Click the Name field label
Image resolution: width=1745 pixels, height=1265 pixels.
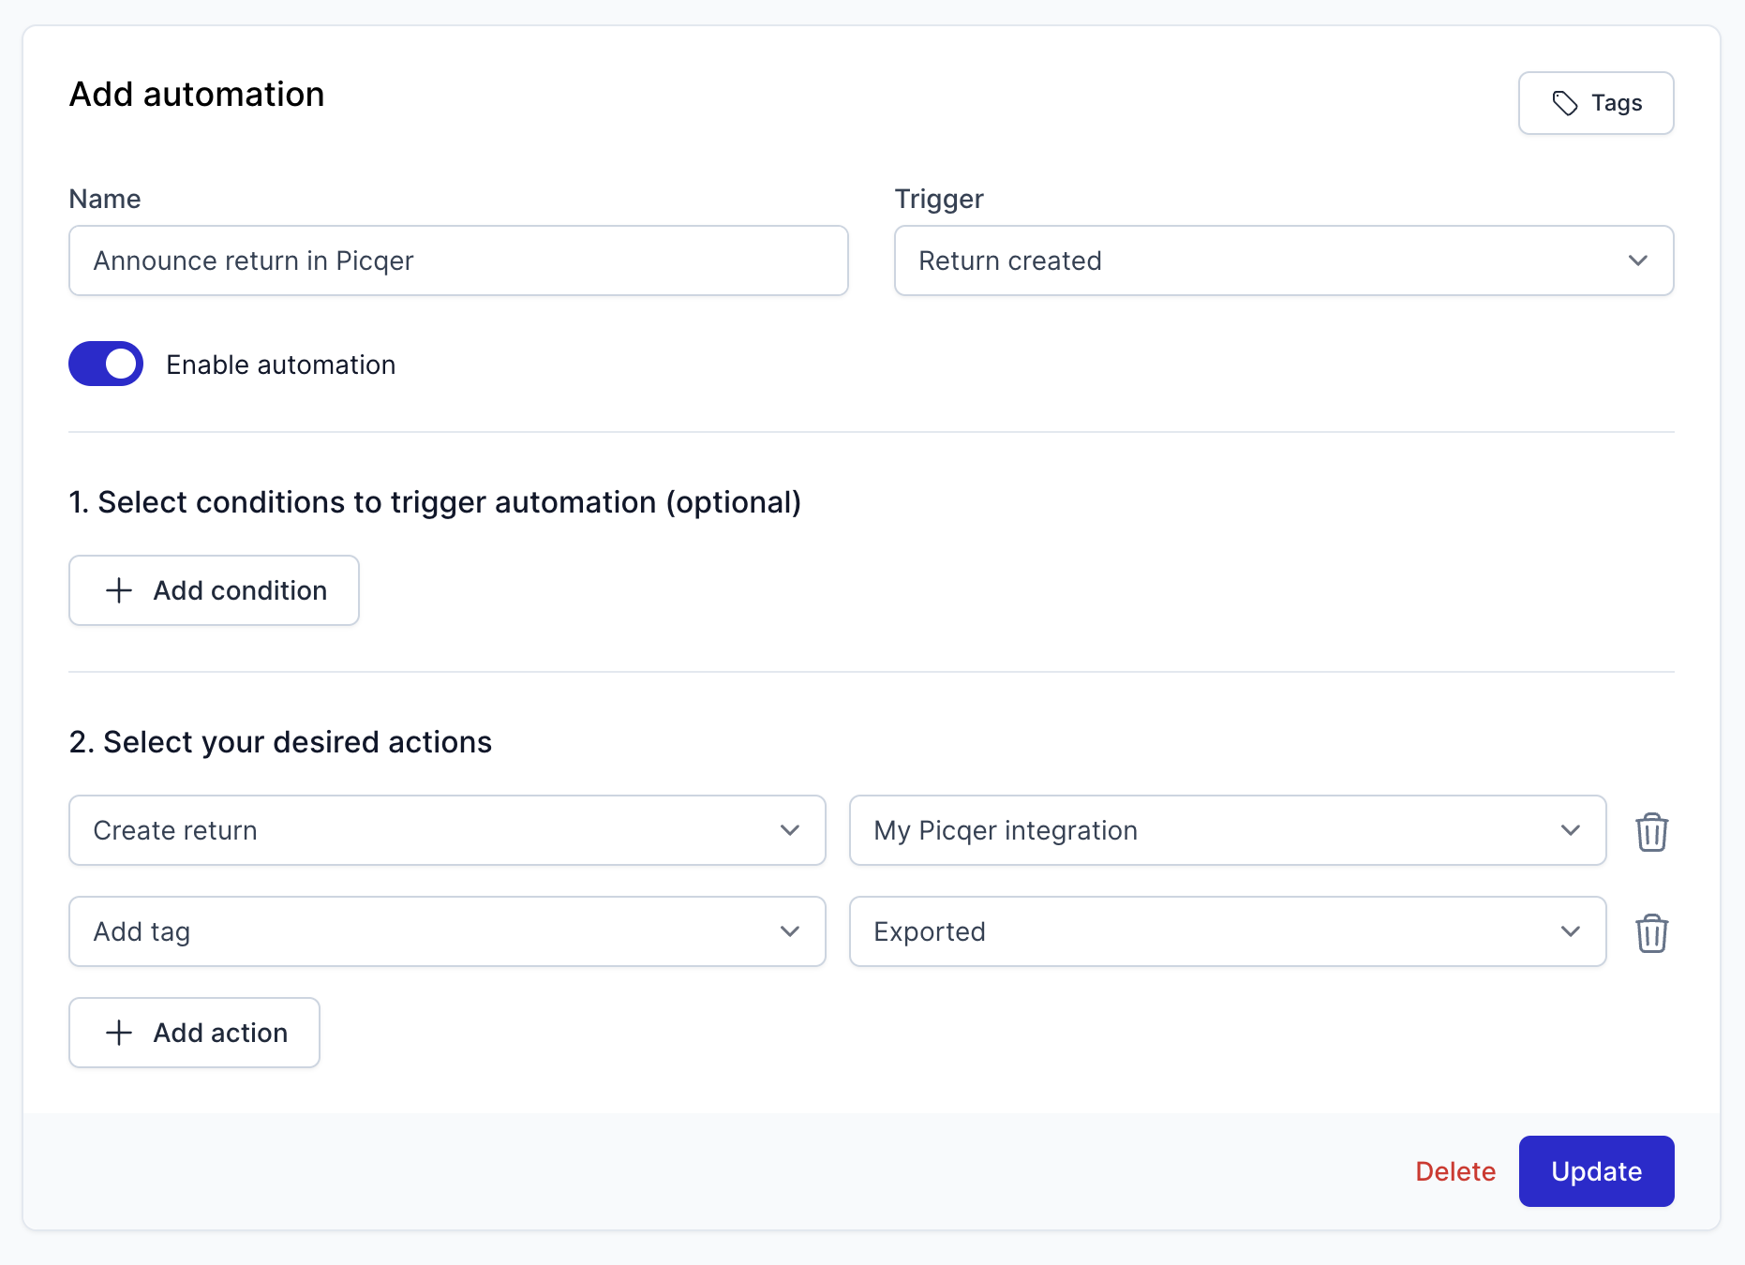tap(105, 199)
